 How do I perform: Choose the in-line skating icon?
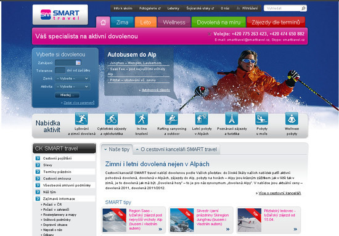click(141, 118)
